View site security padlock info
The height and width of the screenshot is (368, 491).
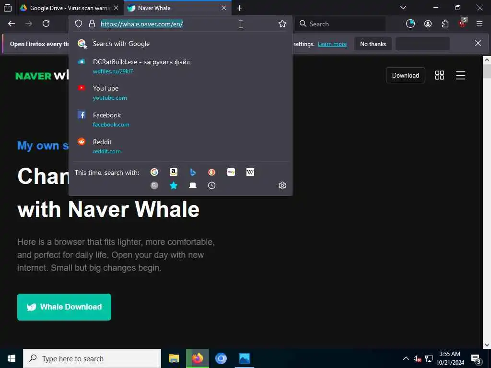click(92, 24)
